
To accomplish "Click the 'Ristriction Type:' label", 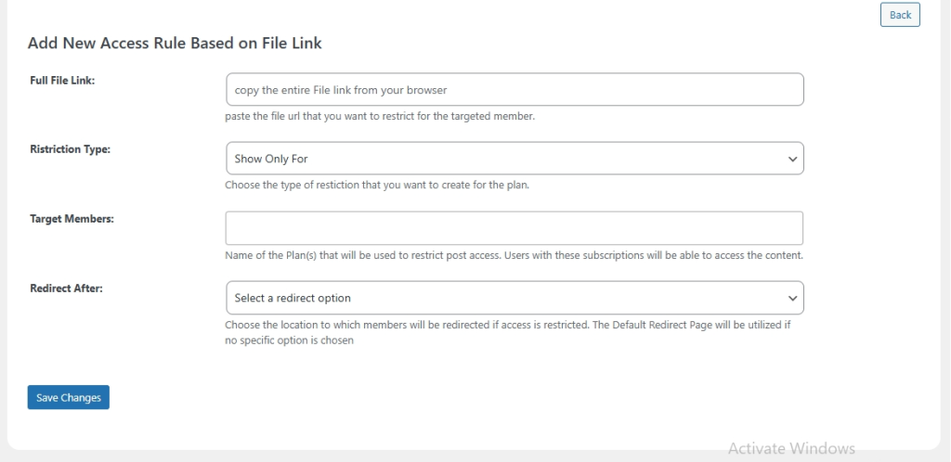I will pyautogui.click(x=71, y=149).
